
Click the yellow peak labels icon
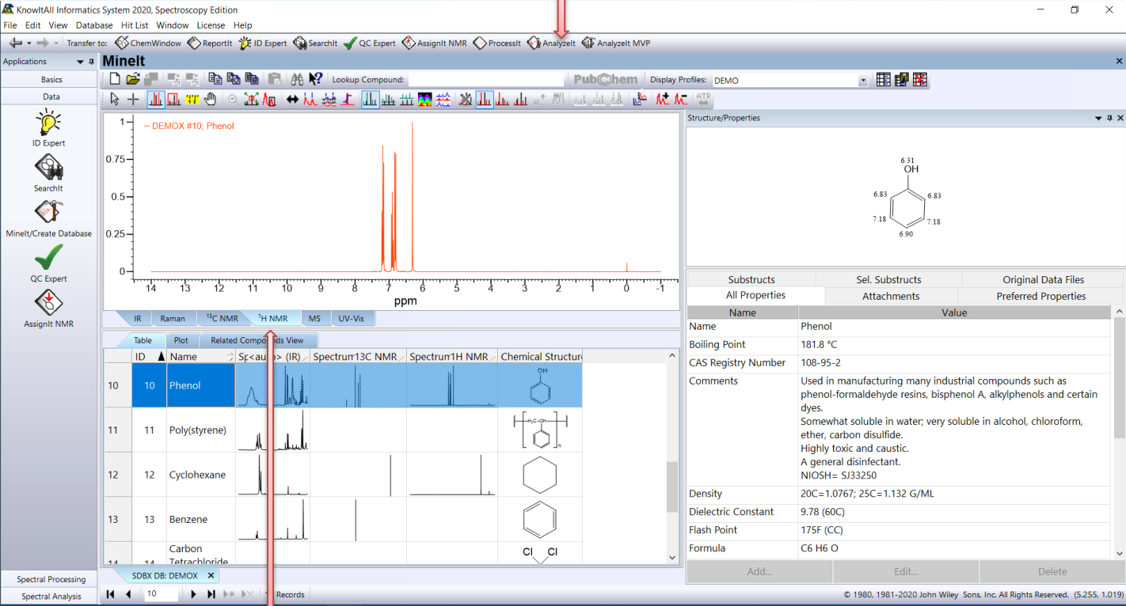(x=192, y=100)
